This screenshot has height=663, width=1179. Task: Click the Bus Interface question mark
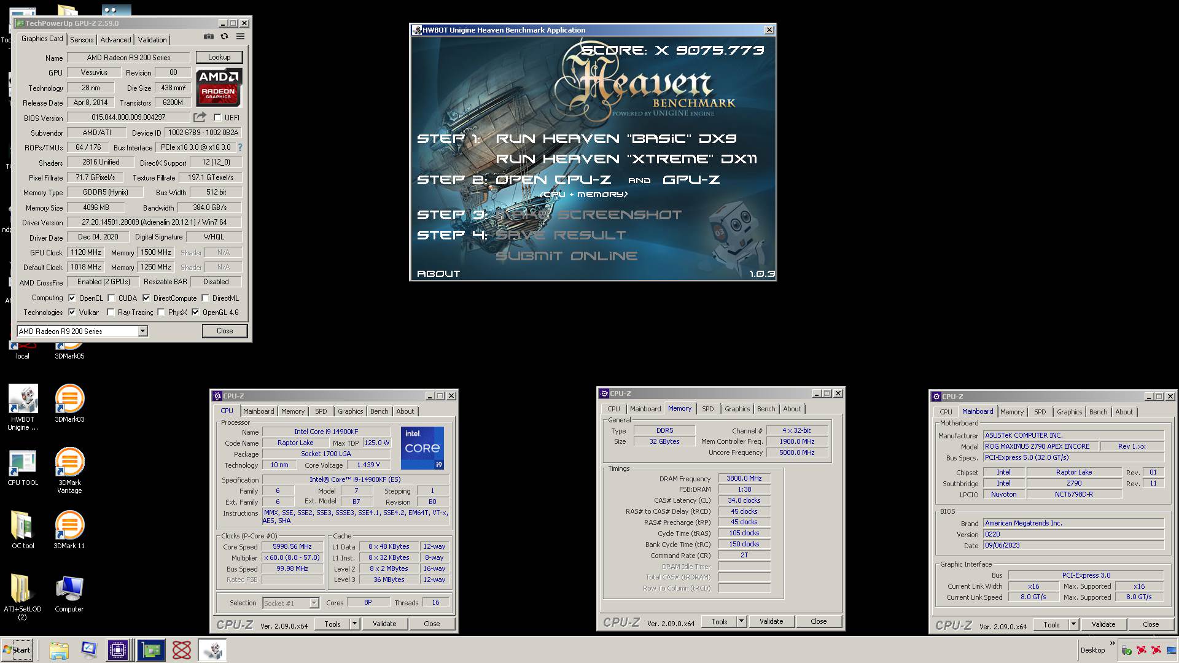click(240, 147)
